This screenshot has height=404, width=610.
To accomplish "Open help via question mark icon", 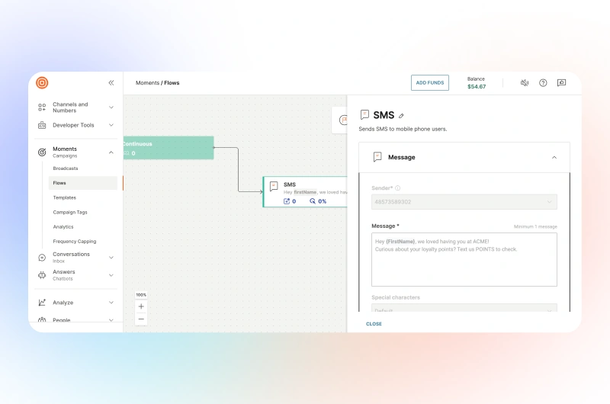I will [543, 83].
